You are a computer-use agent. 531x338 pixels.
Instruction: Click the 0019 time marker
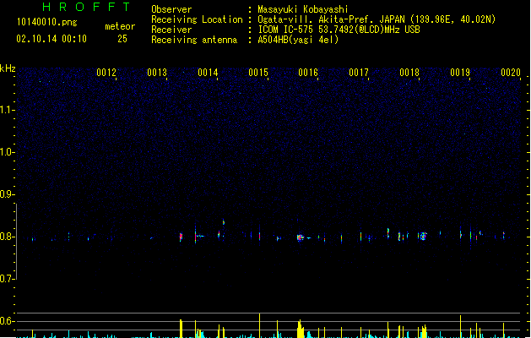click(460, 73)
